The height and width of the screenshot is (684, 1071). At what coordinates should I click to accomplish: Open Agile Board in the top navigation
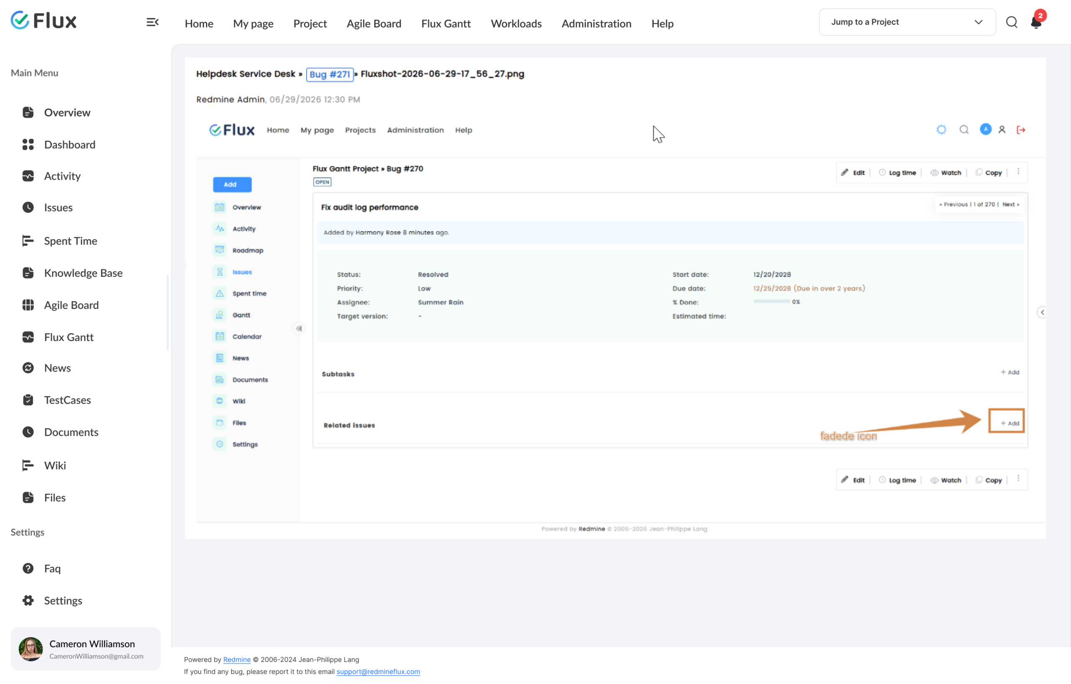tap(374, 23)
